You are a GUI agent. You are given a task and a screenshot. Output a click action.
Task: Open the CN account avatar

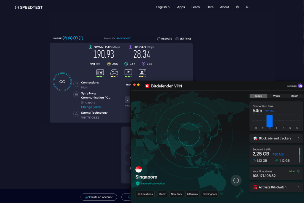[x=300, y=86]
